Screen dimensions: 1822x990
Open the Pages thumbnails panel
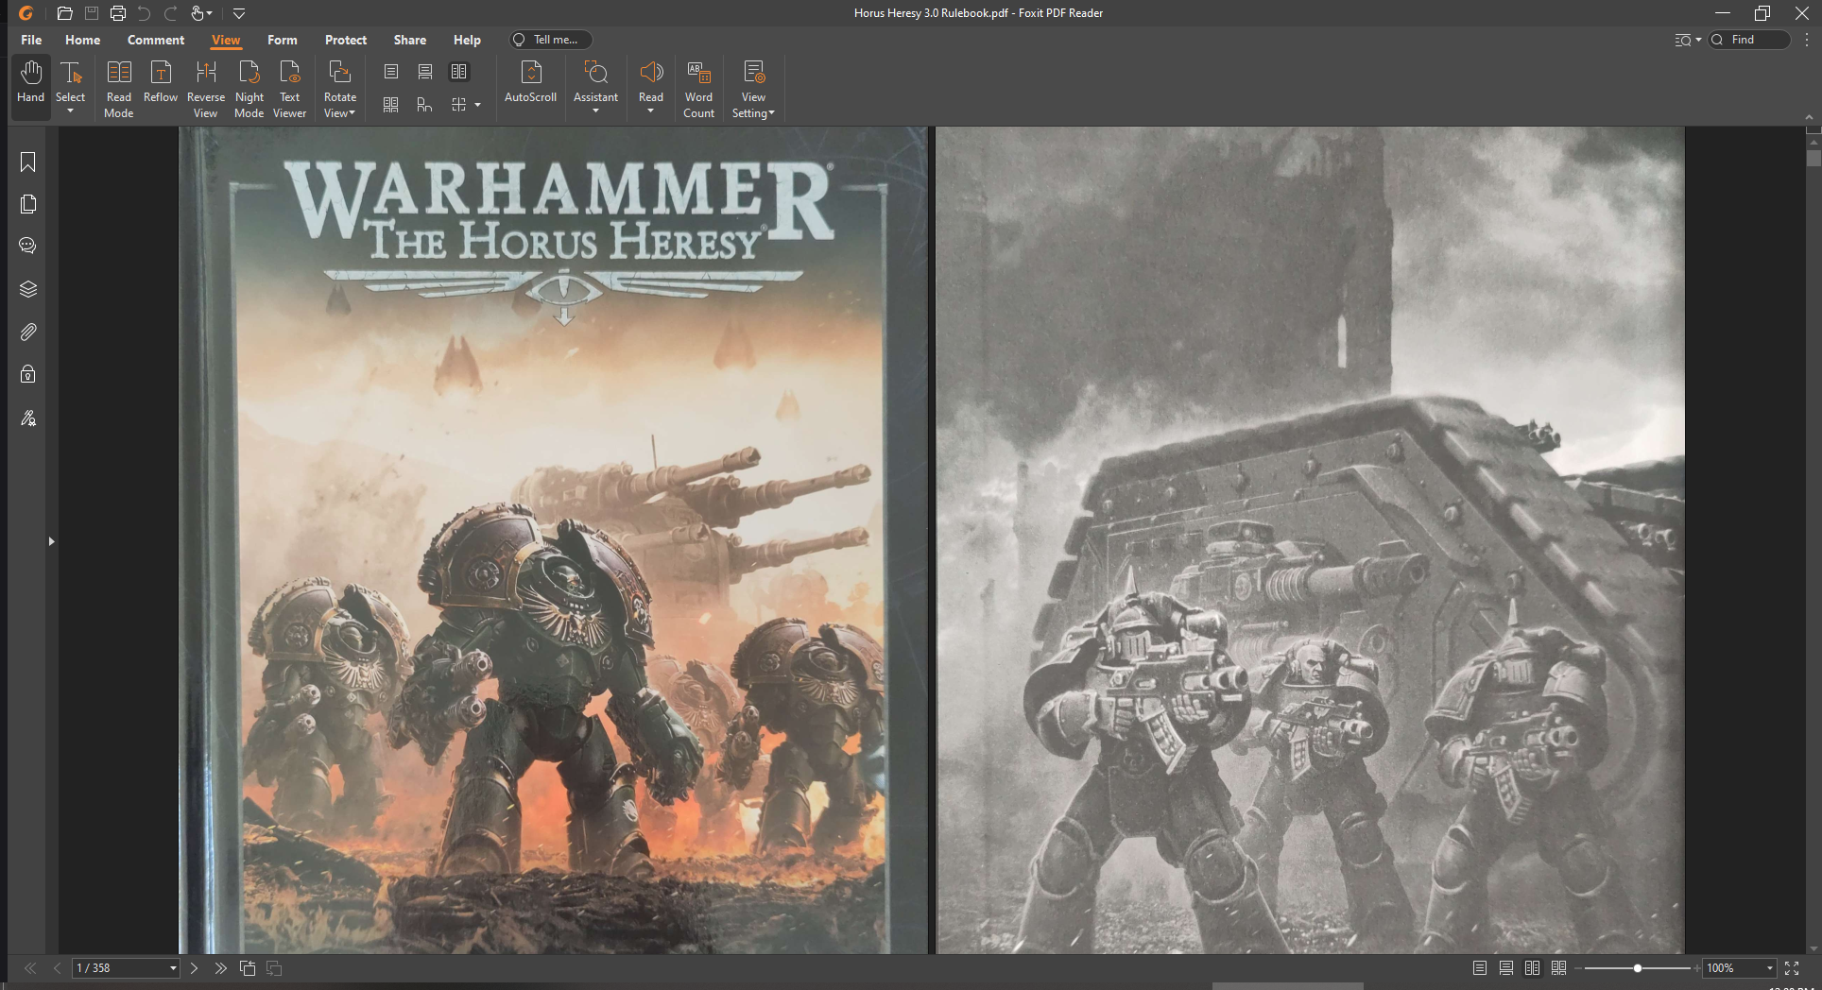(28, 204)
